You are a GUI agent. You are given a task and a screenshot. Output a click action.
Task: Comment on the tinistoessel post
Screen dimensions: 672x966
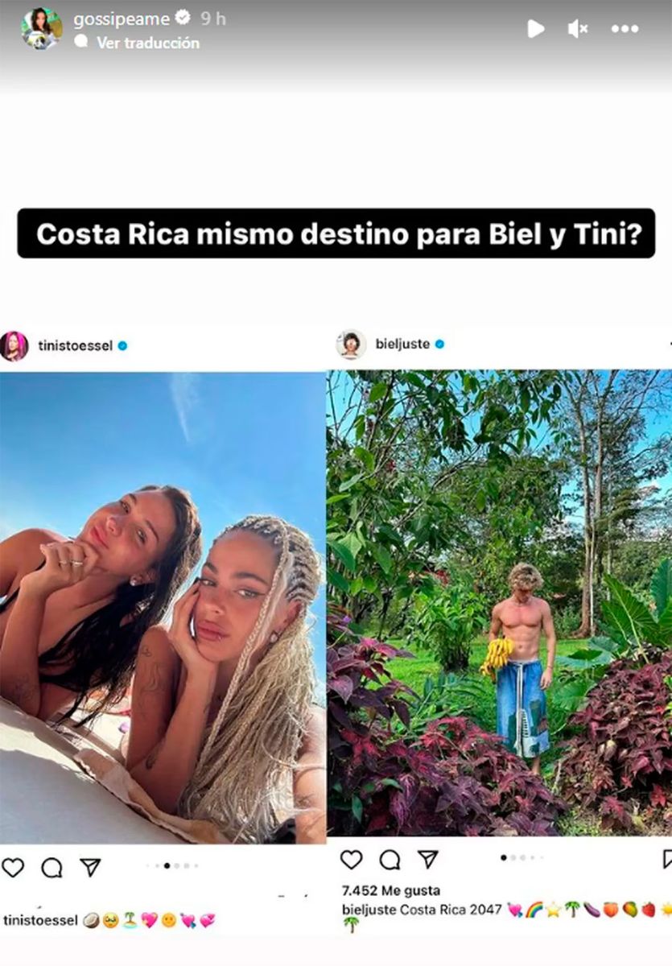(x=52, y=867)
